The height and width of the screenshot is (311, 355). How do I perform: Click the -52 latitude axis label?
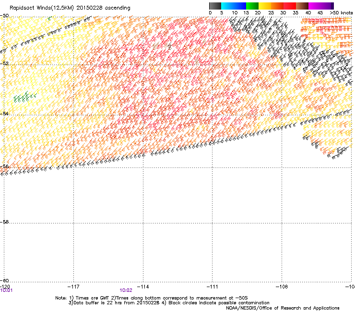click(x=4, y=64)
